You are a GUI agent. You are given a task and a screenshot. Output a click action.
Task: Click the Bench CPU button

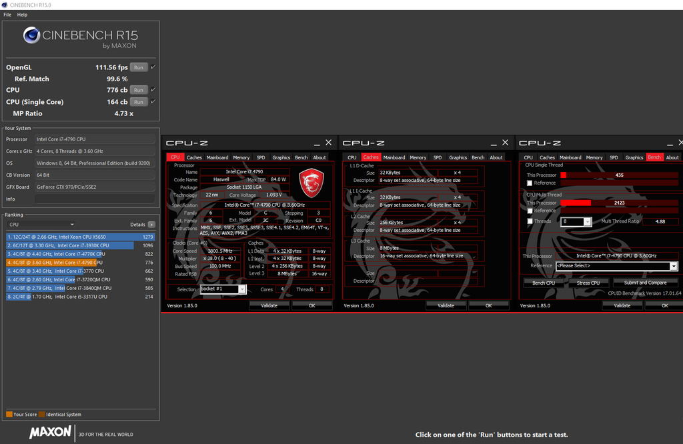[544, 283]
